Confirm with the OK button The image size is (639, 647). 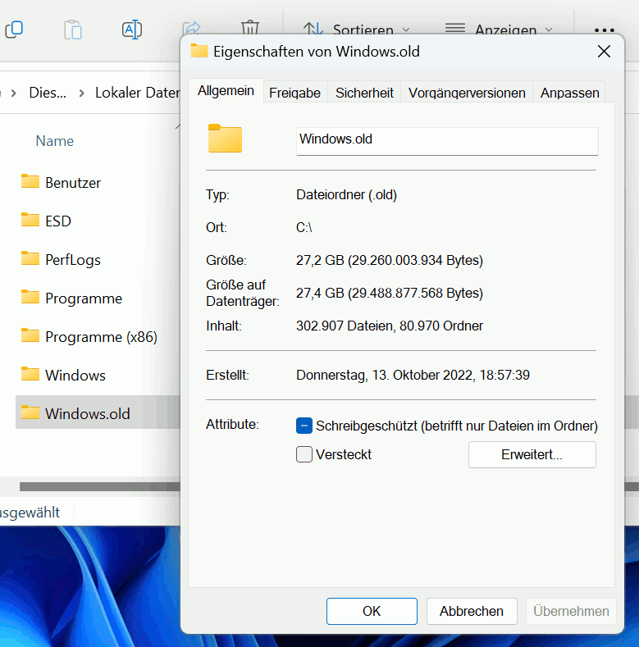(x=372, y=611)
